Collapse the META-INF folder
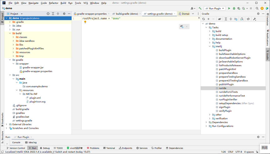 click(20, 94)
